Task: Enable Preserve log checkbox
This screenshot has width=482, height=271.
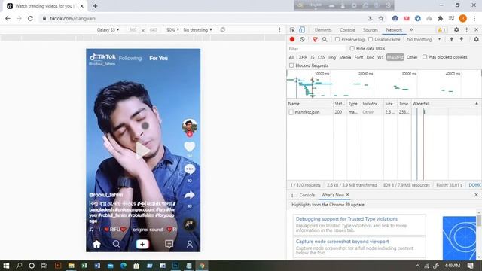Action: (337, 39)
